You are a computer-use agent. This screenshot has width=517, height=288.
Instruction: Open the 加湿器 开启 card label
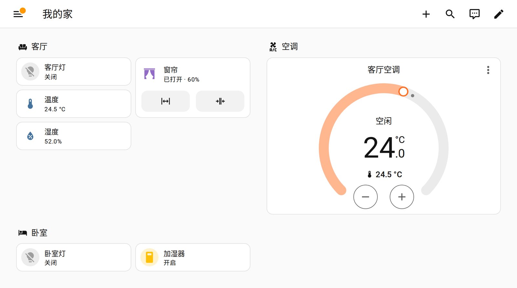174,258
